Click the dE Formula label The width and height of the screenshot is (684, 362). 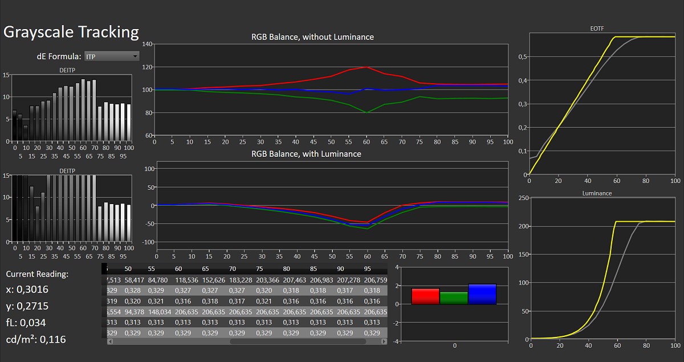tap(59, 56)
